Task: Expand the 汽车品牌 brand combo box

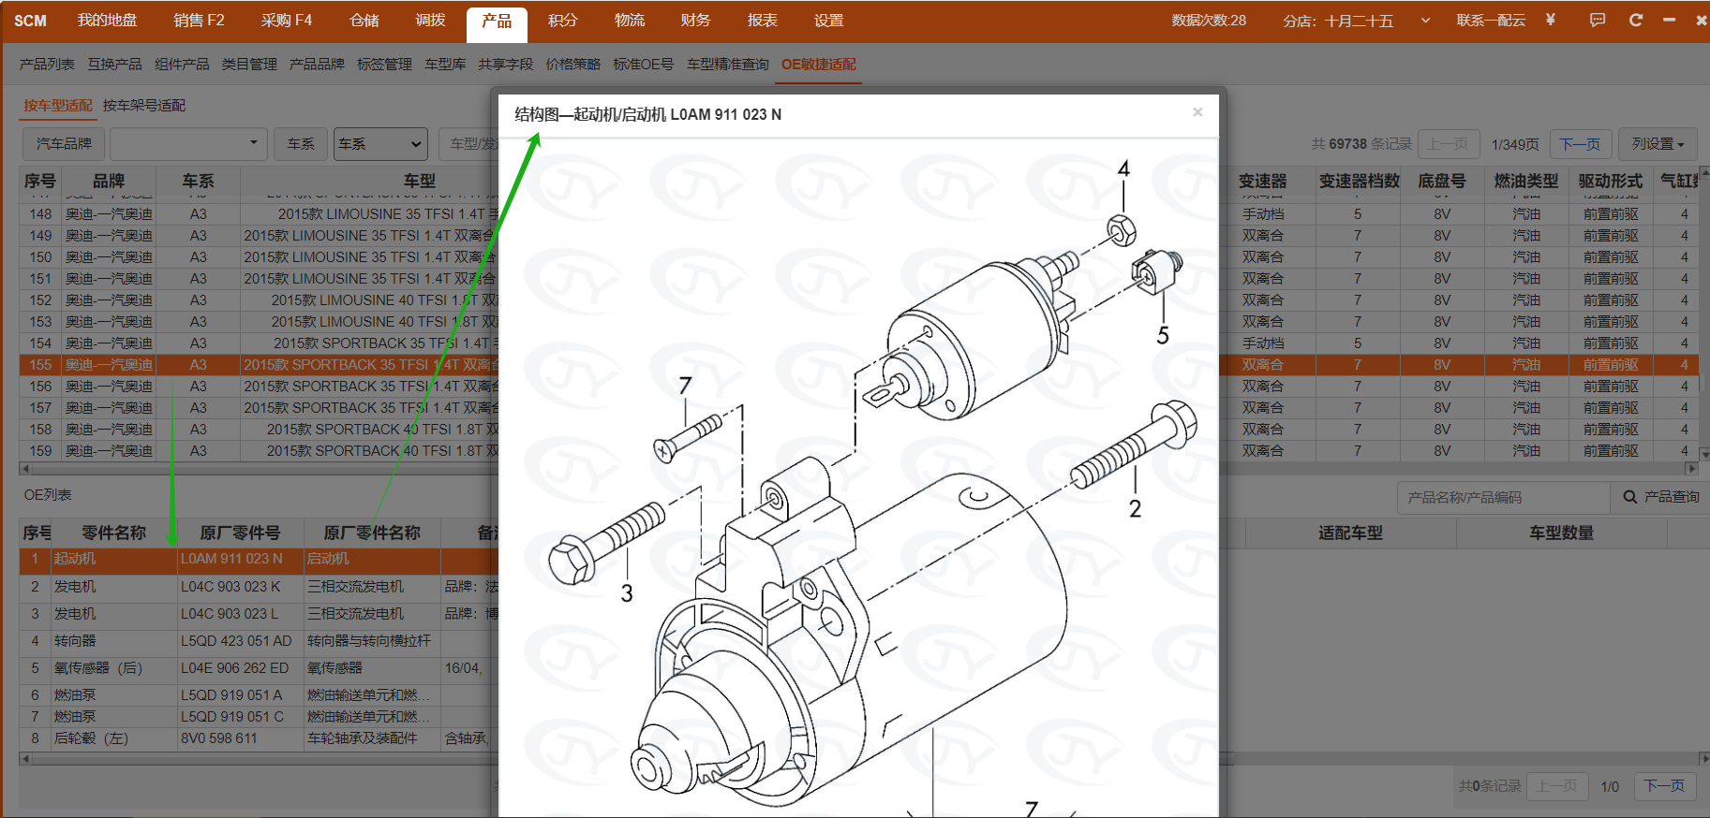Action: (188, 144)
